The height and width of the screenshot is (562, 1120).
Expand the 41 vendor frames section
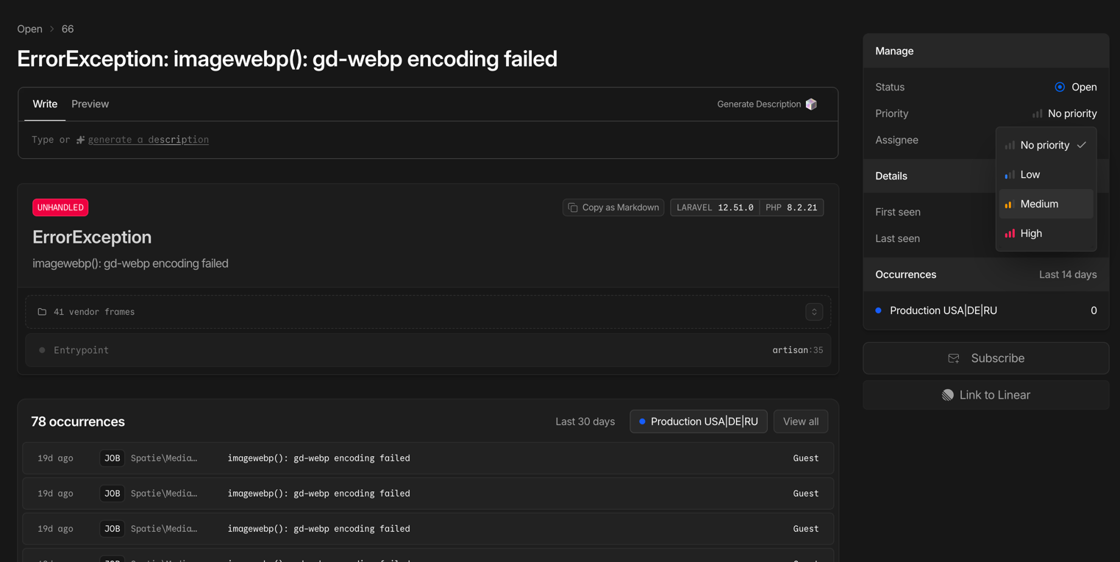tap(814, 311)
